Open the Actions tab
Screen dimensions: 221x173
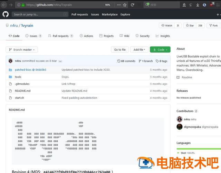tap(86, 36)
